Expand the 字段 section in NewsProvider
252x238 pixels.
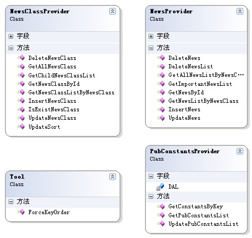click(x=151, y=37)
